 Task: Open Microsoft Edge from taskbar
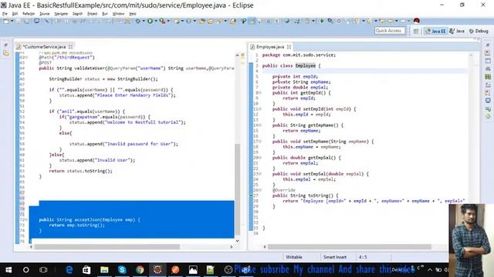[x=69, y=270]
